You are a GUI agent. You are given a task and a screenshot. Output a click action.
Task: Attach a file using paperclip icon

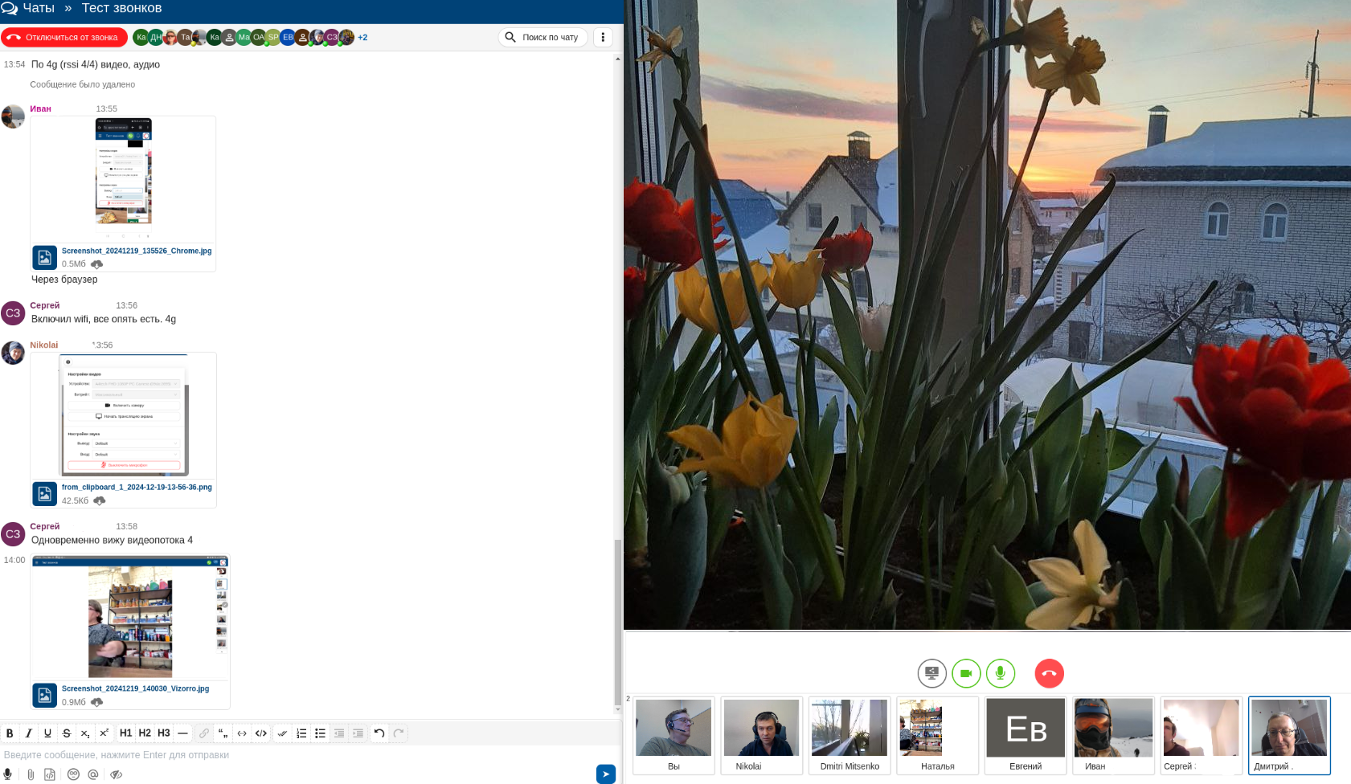[31, 774]
